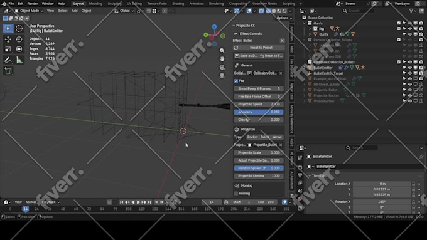This screenshot has width=427, height=240.
Task: Open the Object Mode dropdown
Action: click(29, 11)
